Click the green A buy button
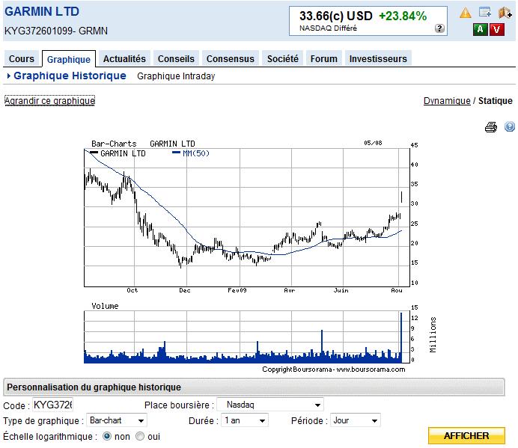 481,29
